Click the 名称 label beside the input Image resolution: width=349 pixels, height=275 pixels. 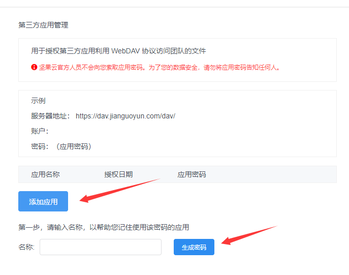(26, 248)
